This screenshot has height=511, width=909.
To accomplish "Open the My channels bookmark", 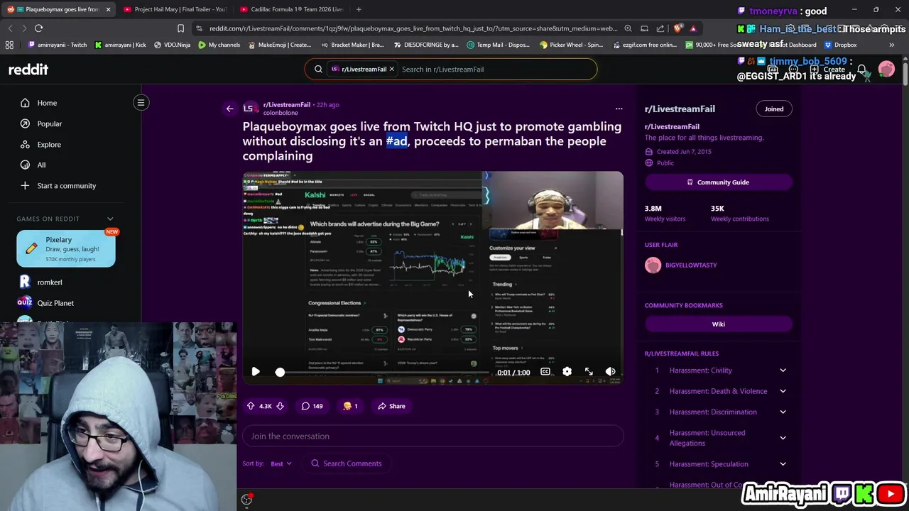I will click(218, 45).
